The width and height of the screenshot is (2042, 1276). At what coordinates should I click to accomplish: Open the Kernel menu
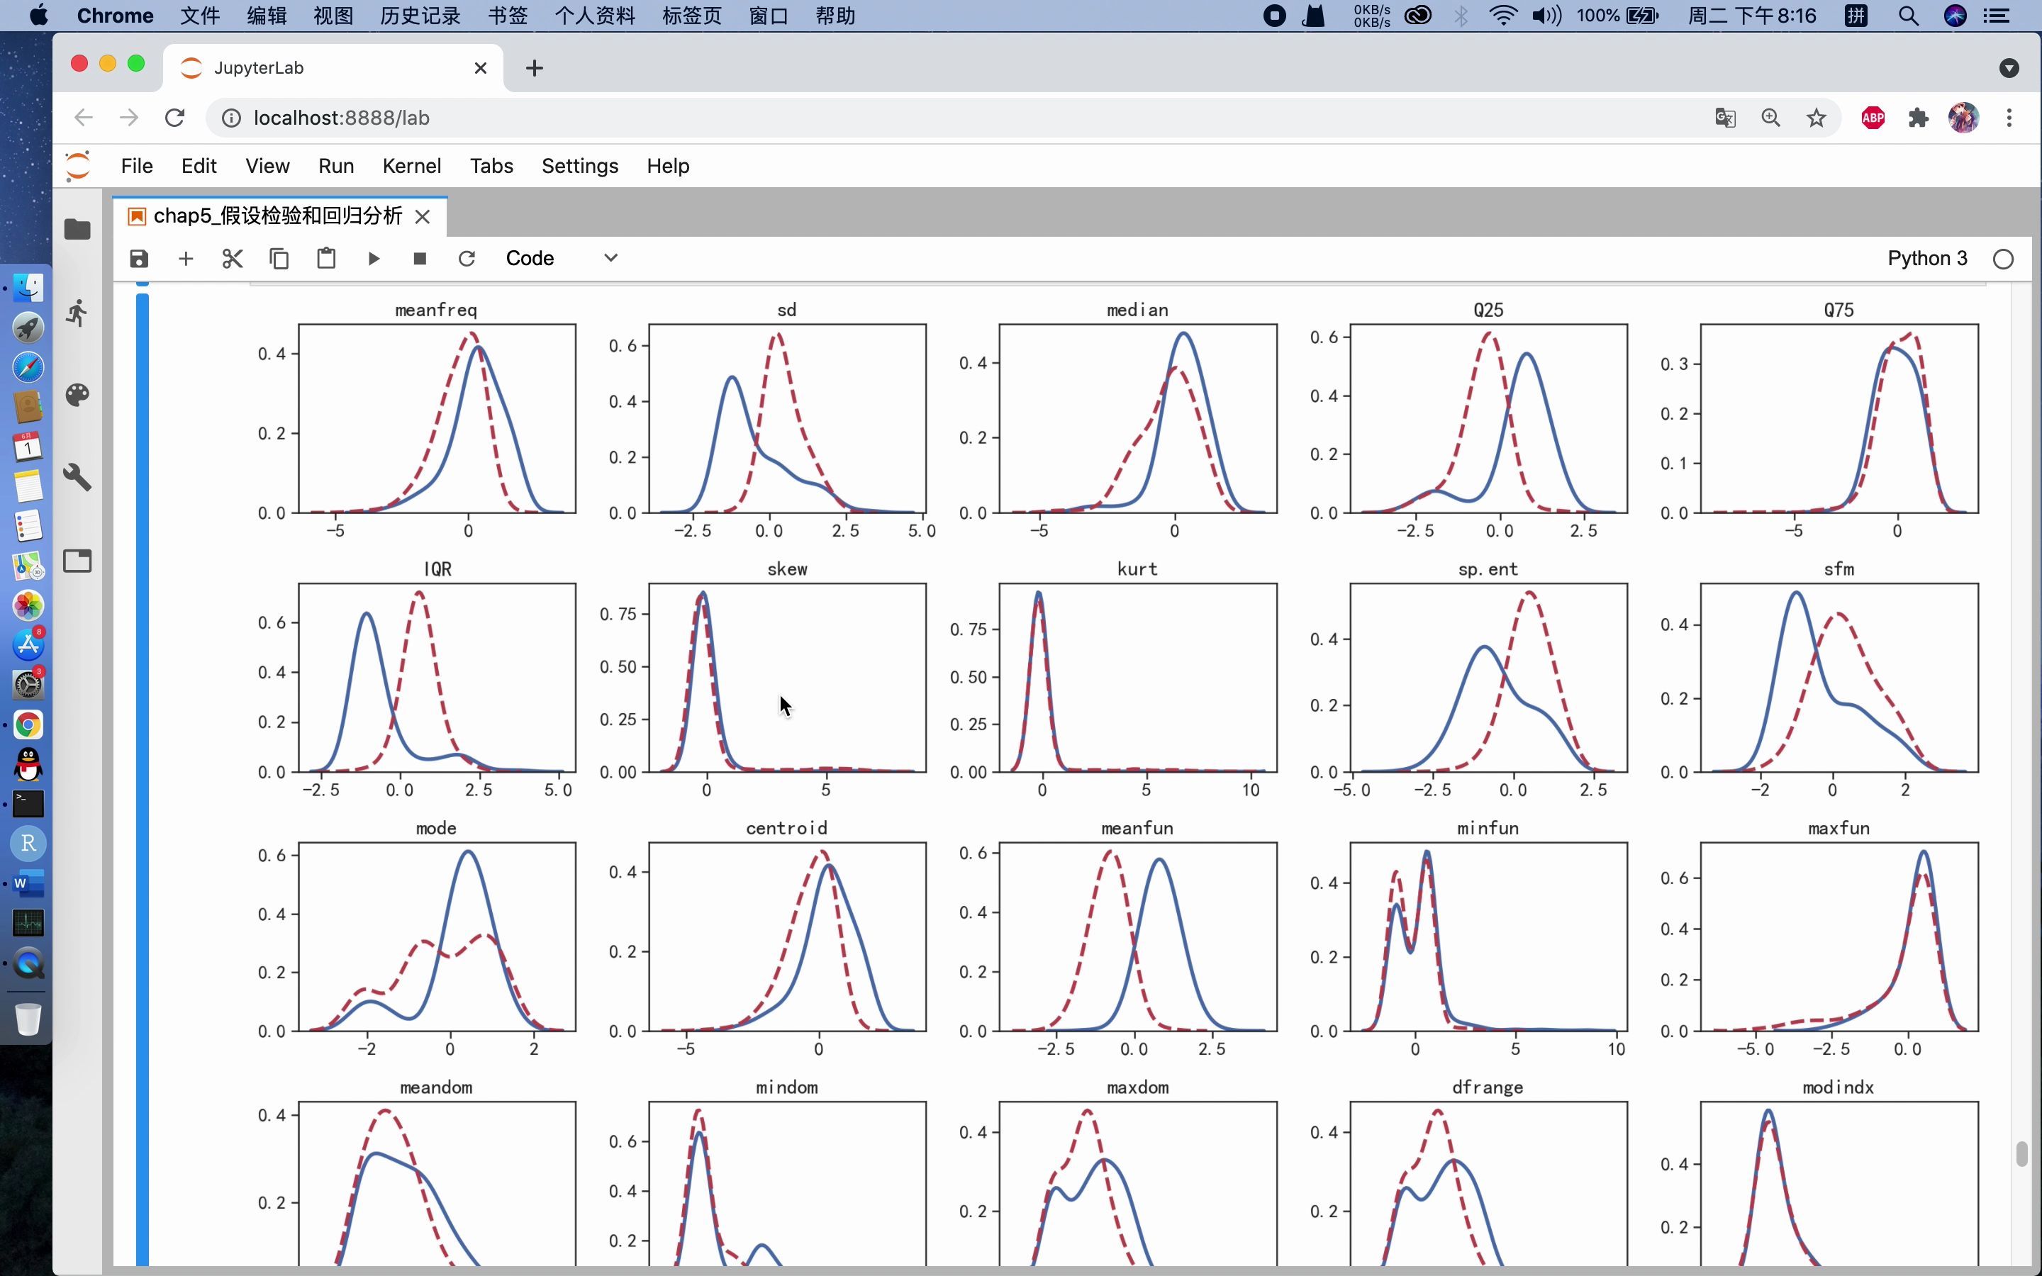pyautogui.click(x=411, y=167)
